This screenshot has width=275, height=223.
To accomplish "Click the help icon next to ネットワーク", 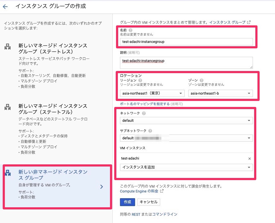I will (x=144, y=113).
